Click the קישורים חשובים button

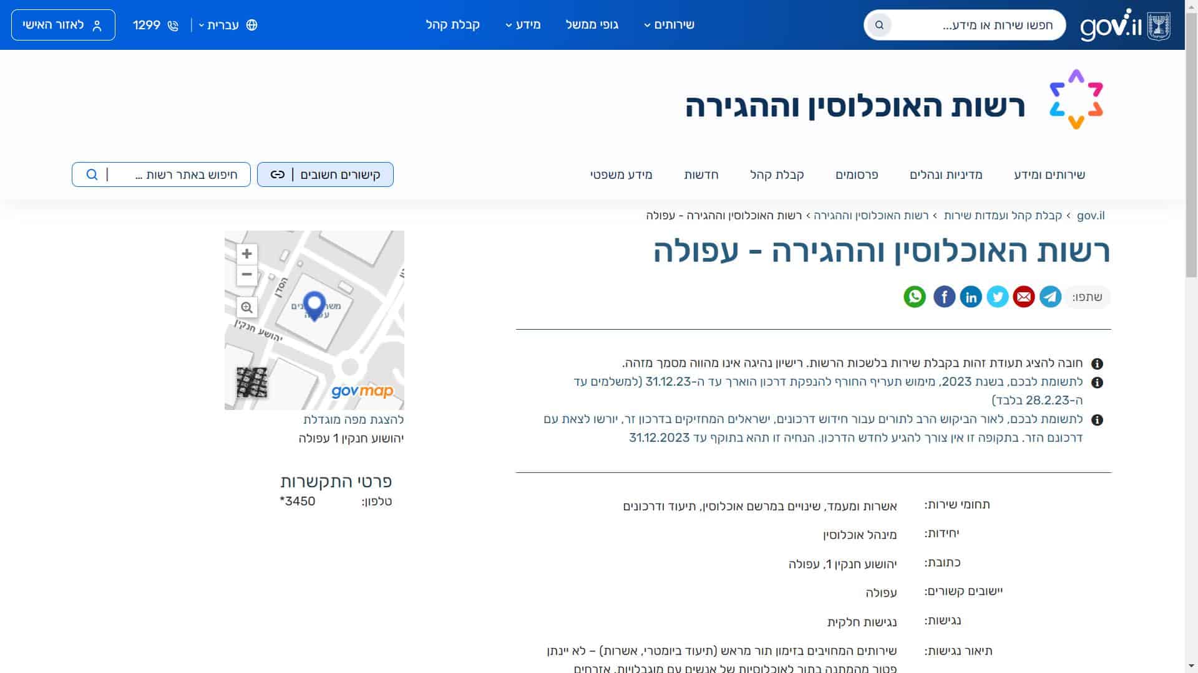click(x=325, y=174)
